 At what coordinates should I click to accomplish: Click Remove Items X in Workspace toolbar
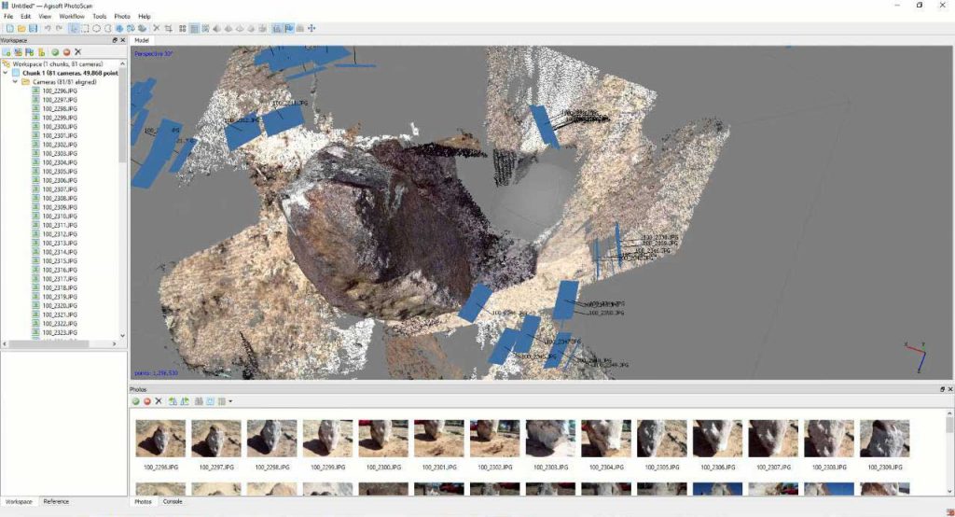pyautogui.click(x=78, y=52)
